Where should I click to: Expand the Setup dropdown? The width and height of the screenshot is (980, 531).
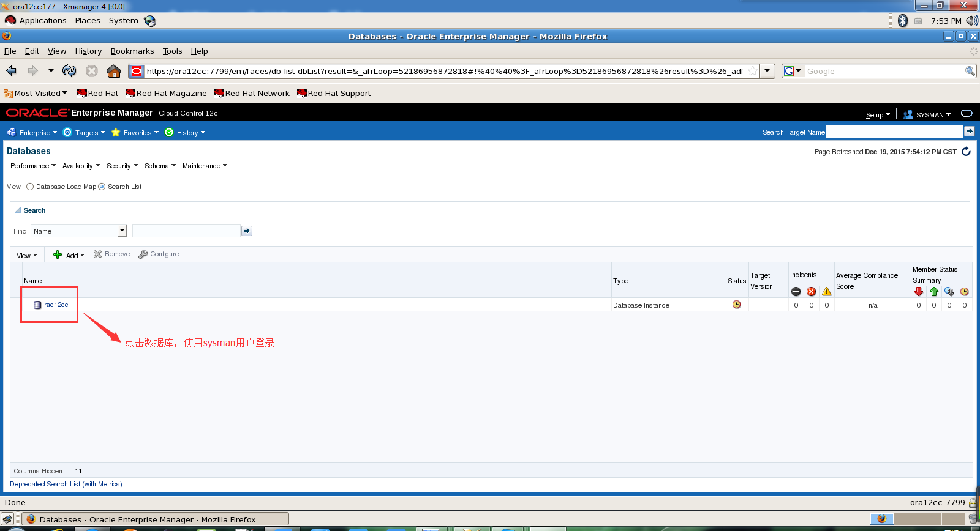(x=878, y=115)
